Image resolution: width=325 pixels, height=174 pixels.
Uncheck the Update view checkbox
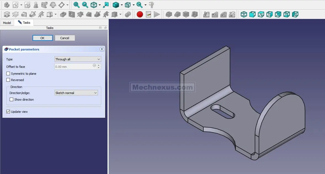[x=8, y=112]
